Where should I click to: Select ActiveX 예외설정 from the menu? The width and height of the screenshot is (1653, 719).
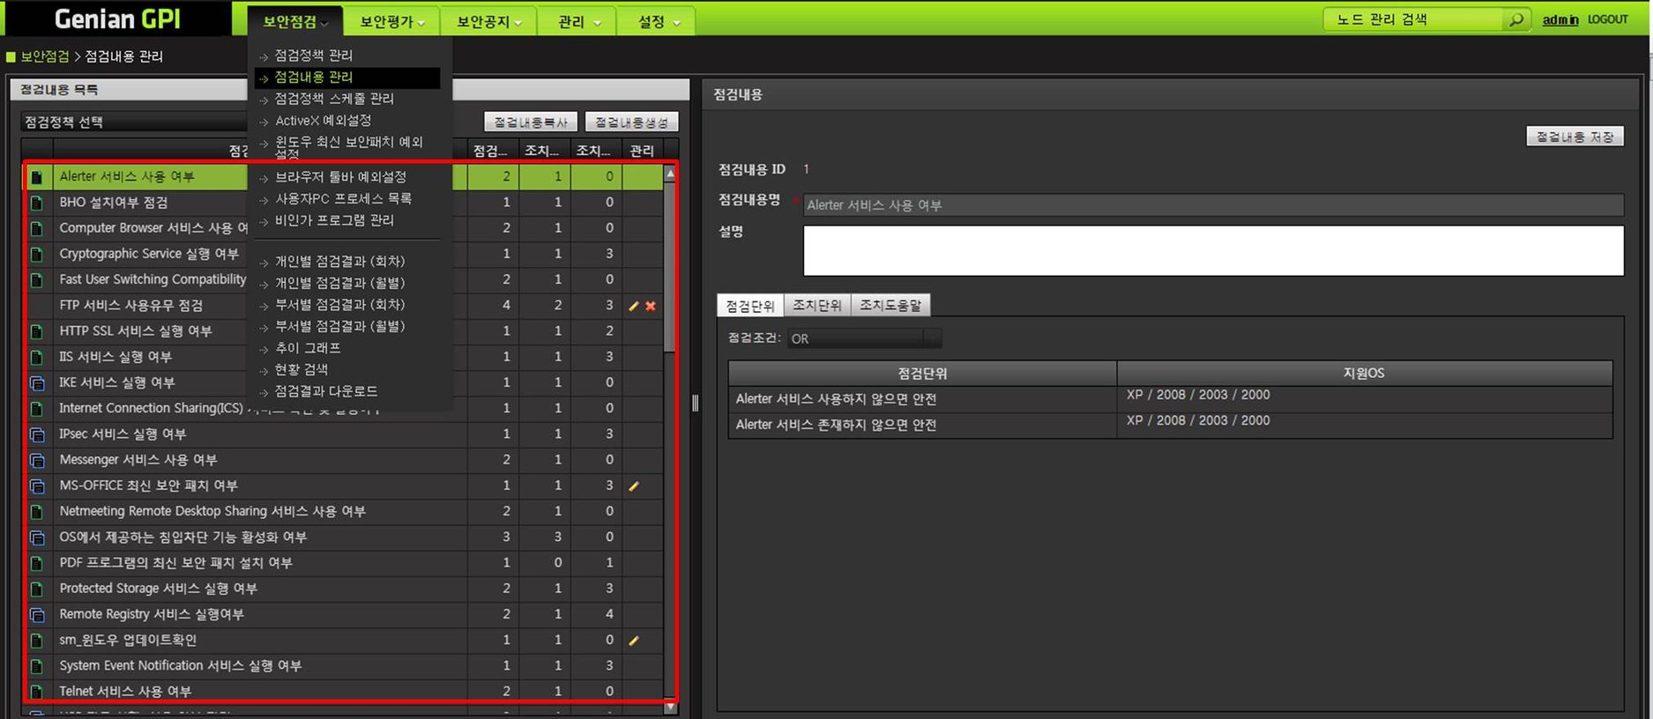[323, 121]
